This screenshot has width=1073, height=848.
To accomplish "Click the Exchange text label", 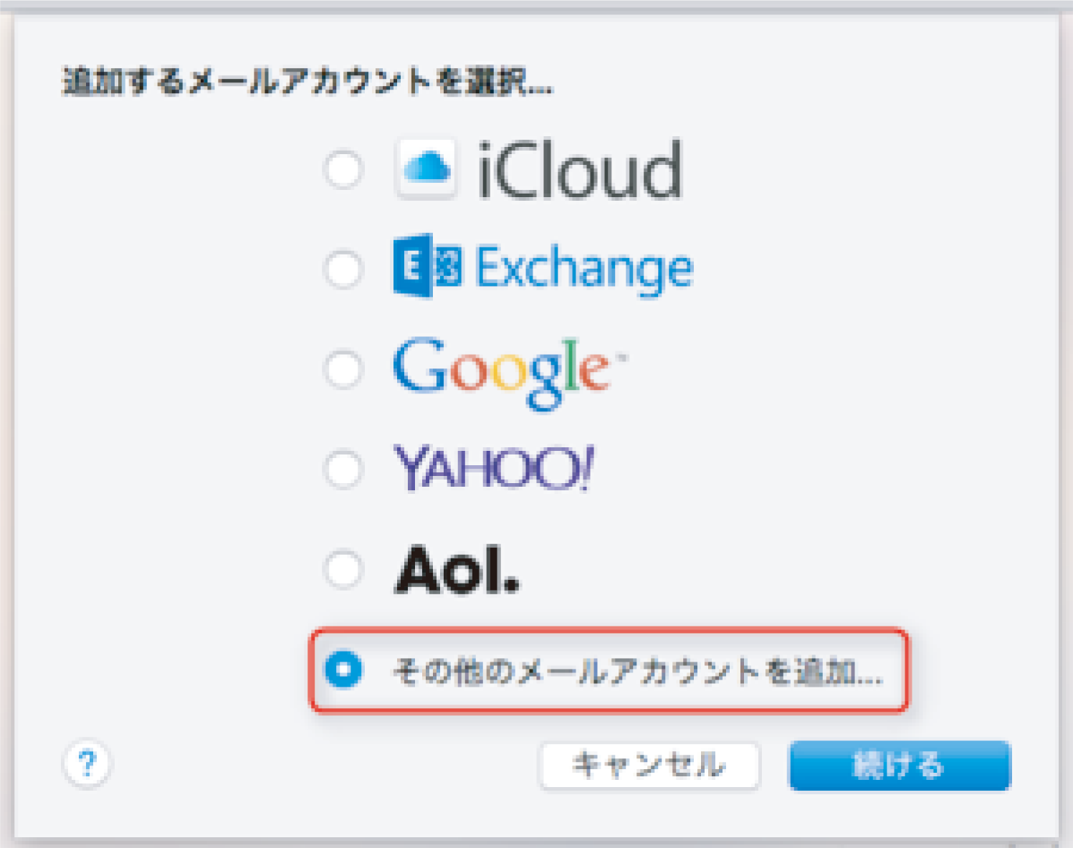I will click(x=584, y=269).
